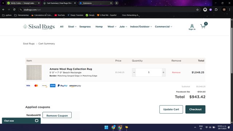Reload the current page
Viewport: 233px width, 131px height.
(14, 10)
